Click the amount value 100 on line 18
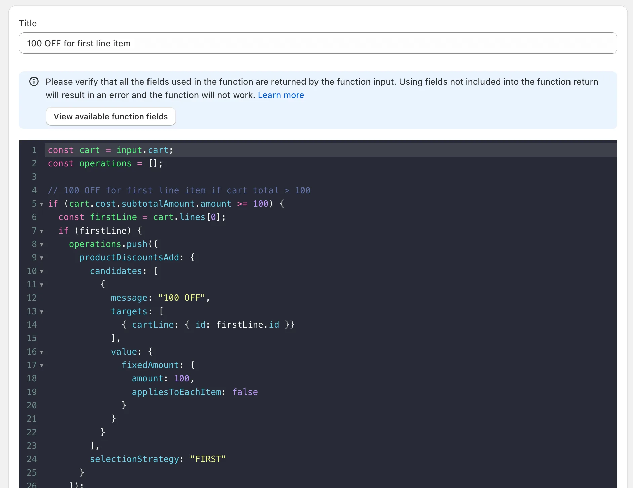 pos(181,378)
